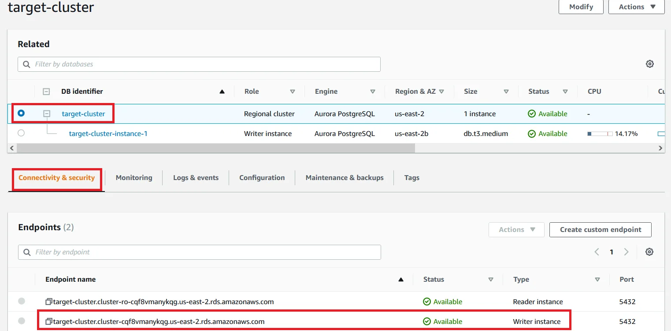The width and height of the screenshot is (671, 331).
Task: Sort the endpoints Type column
Action: tap(597, 280)
